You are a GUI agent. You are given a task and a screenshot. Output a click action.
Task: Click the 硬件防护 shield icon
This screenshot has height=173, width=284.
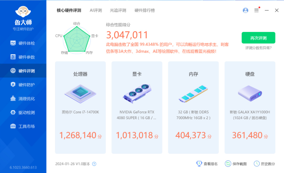click(13, 84)
